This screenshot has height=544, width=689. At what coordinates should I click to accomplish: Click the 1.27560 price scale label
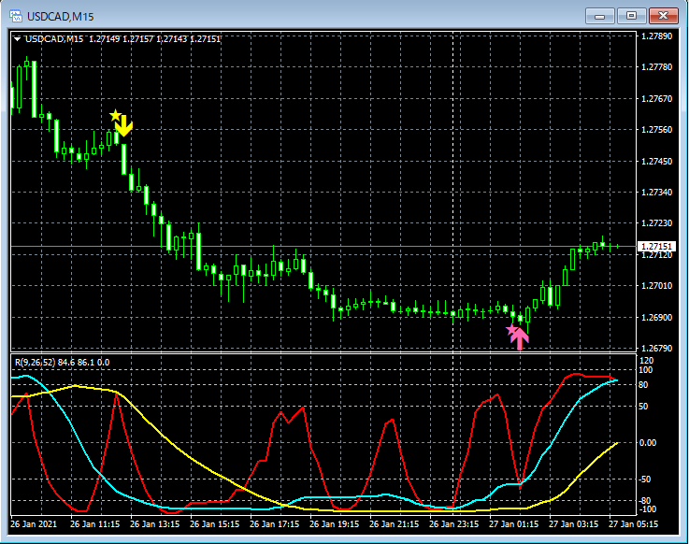(x=657, y=130)
